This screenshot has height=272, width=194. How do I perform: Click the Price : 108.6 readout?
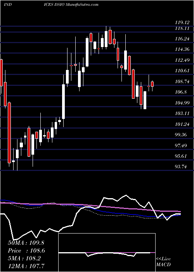[x=26, y=251]
